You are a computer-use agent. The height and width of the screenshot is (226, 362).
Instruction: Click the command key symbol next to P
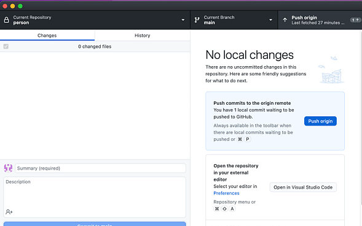coord(240,139)
